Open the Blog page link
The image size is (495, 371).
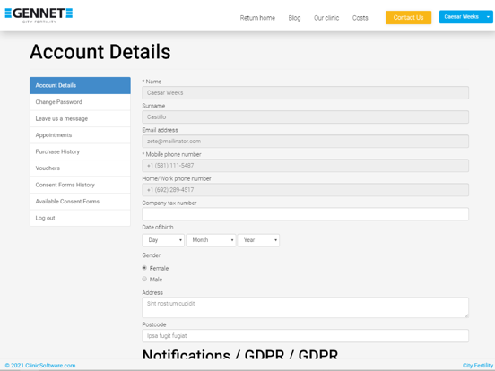[x=294, y=18]
